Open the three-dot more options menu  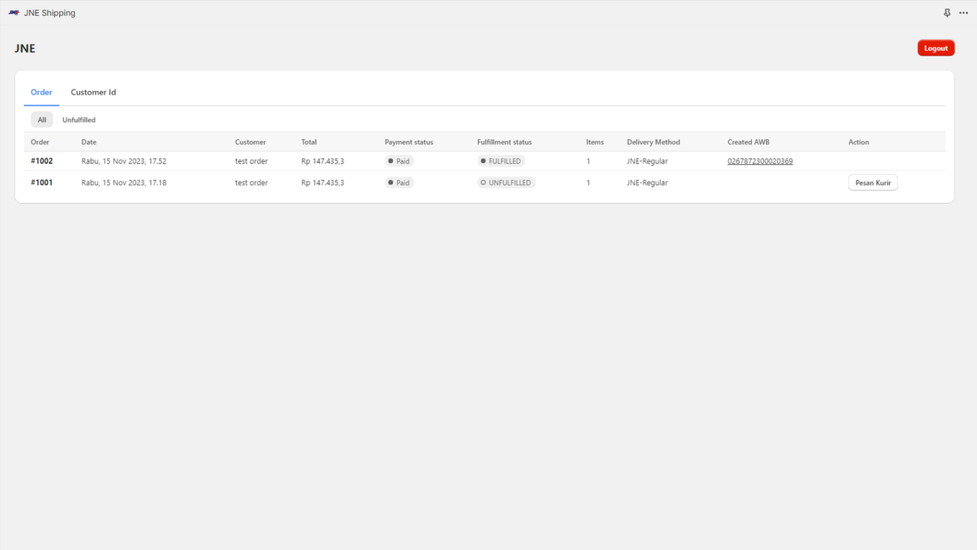pyautogui.click(x=963, y=13)
